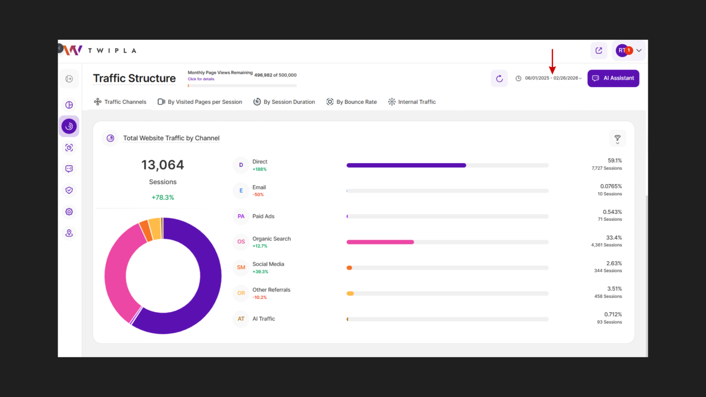Open the chat feedback sidebar icon

(69, 169)
